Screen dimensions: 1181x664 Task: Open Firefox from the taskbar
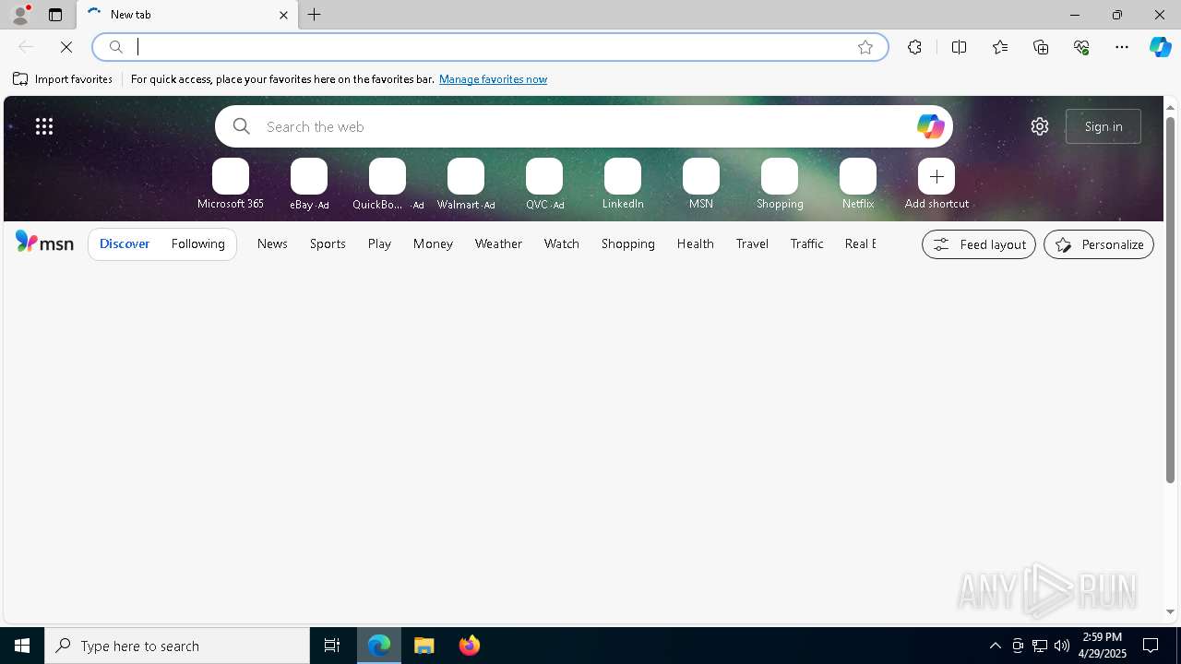coord(470,646)
